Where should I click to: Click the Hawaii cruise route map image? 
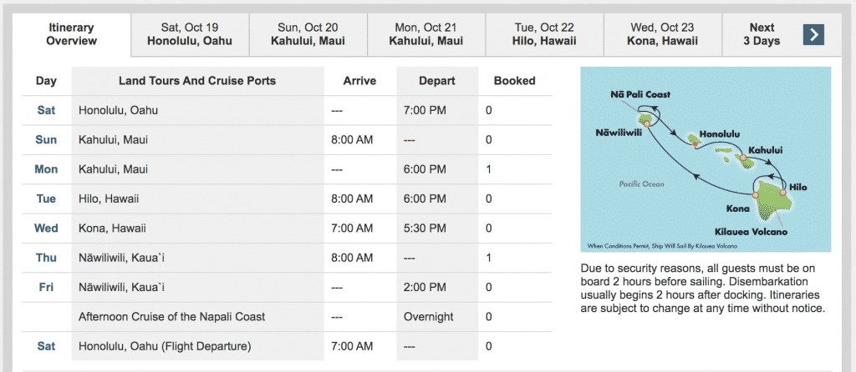[706, 159]
